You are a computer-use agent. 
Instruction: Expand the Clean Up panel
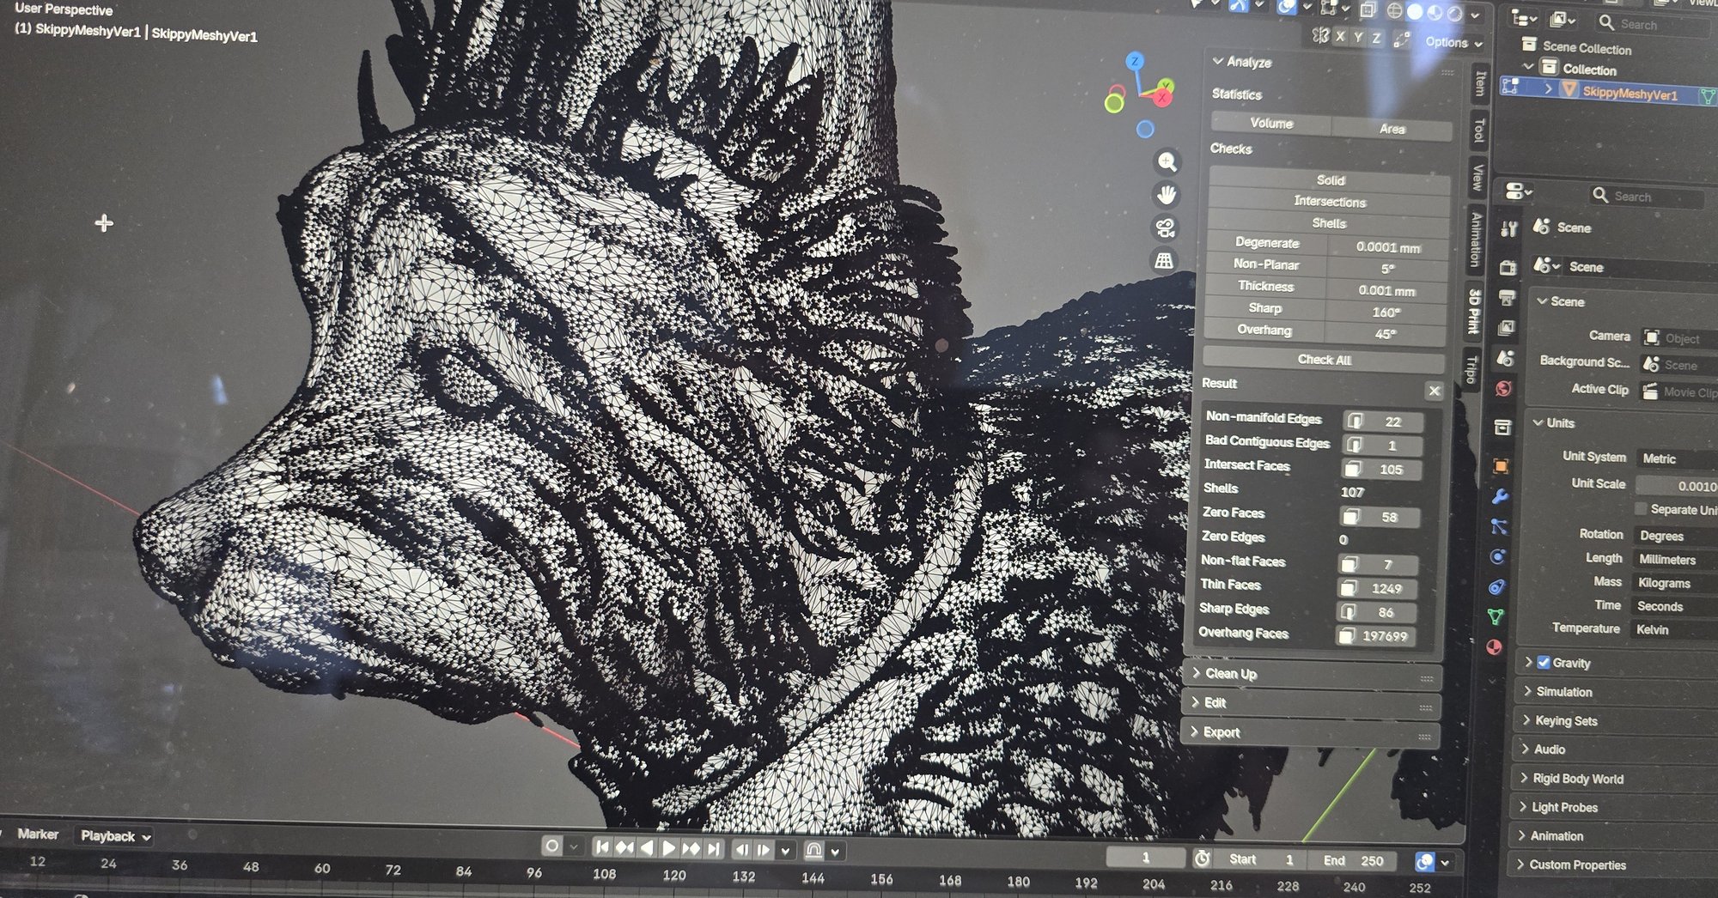click(1311, 674)
